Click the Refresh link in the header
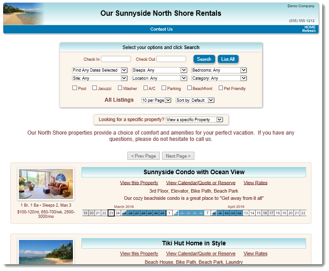The height and width of the screenshot is (271, 329). point(309,31)
